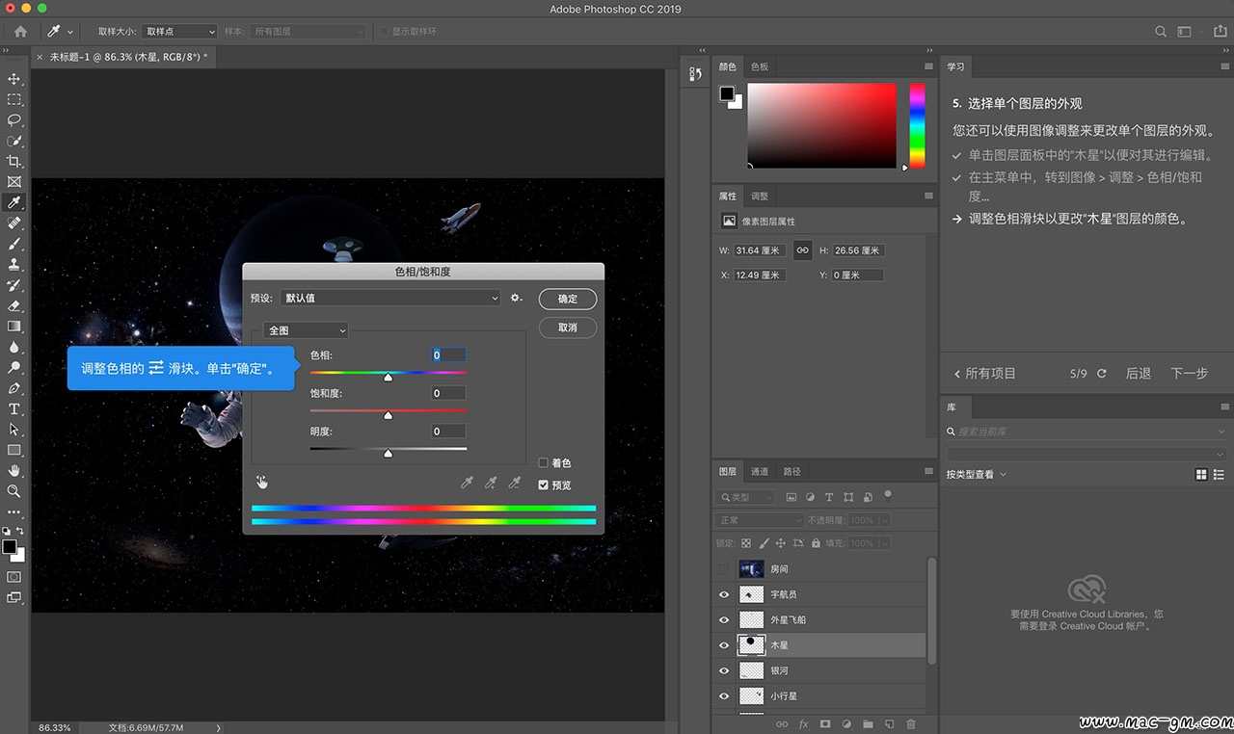Switch to the 调整 tab
1234x734 pixels.
coord(760,197)
